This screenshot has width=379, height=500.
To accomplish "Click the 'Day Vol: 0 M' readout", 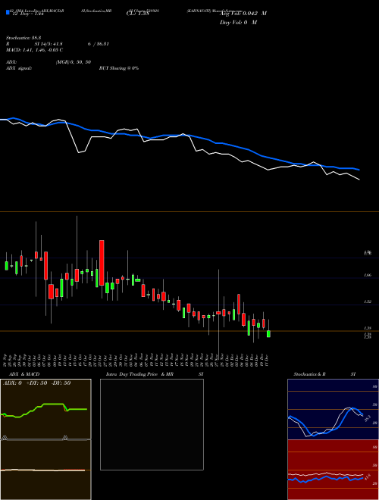I will [238, 22].
